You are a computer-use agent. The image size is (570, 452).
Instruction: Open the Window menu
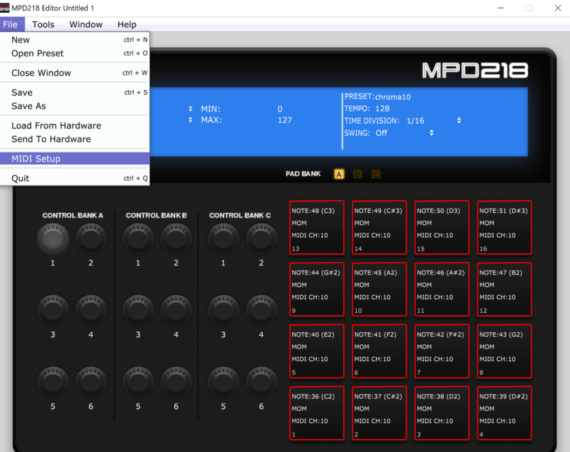[86, 24]
